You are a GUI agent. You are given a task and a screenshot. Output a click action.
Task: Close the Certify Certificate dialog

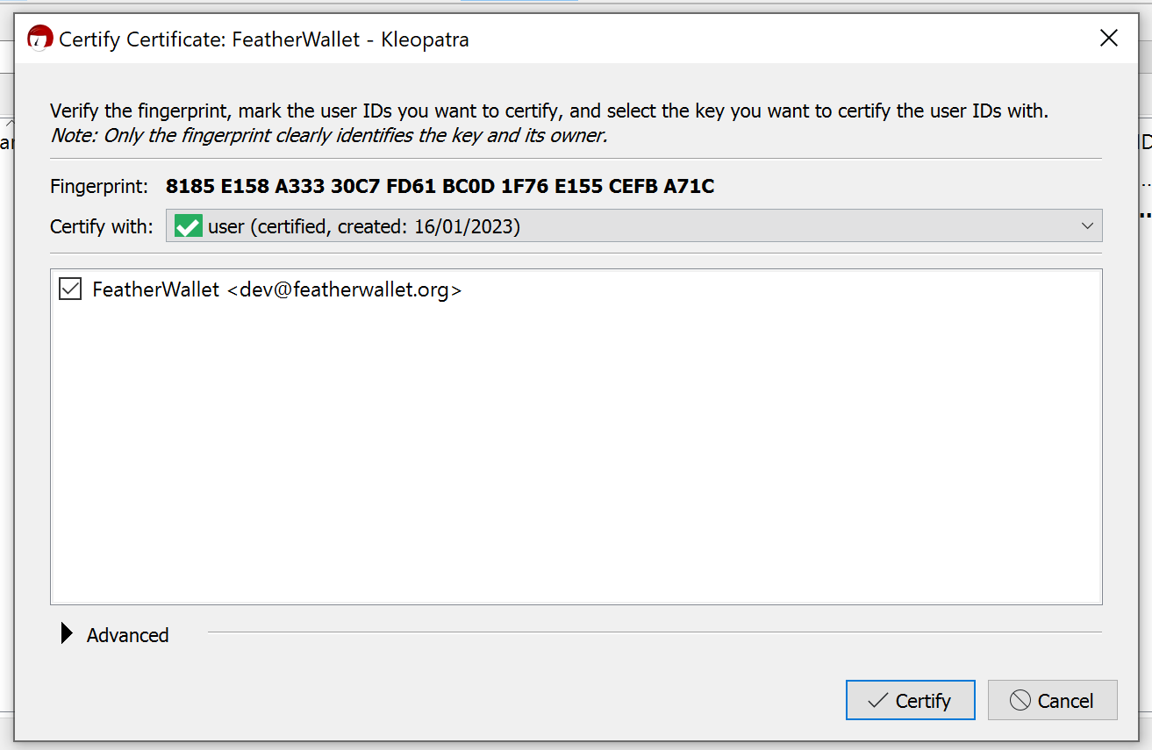(1109, 39)
